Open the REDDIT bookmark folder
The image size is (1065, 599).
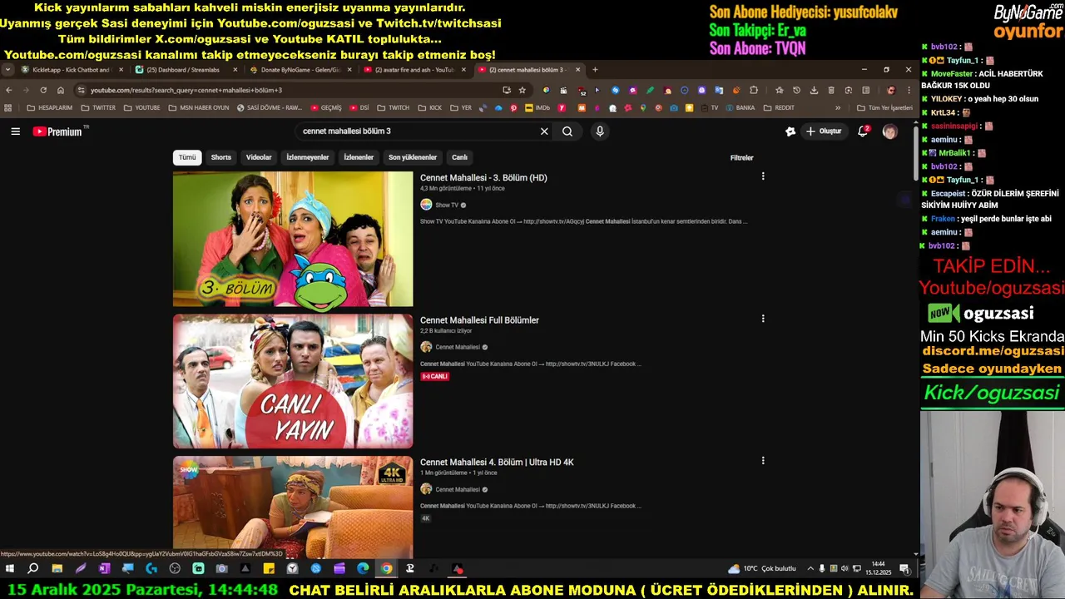[779, 107]
